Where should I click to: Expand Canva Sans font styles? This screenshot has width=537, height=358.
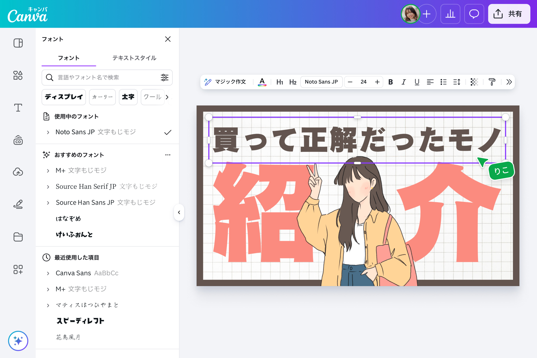click(x=48, y=273)
